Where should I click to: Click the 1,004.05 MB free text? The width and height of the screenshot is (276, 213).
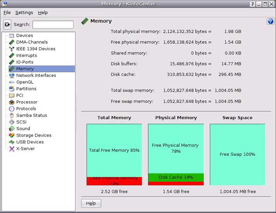[238, 192]
